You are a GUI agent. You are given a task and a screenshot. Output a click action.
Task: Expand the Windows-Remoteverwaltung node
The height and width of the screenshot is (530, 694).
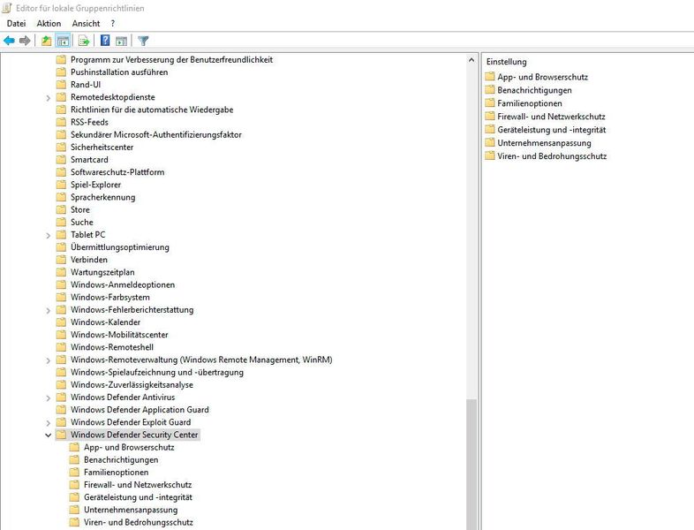click(49, 360)
